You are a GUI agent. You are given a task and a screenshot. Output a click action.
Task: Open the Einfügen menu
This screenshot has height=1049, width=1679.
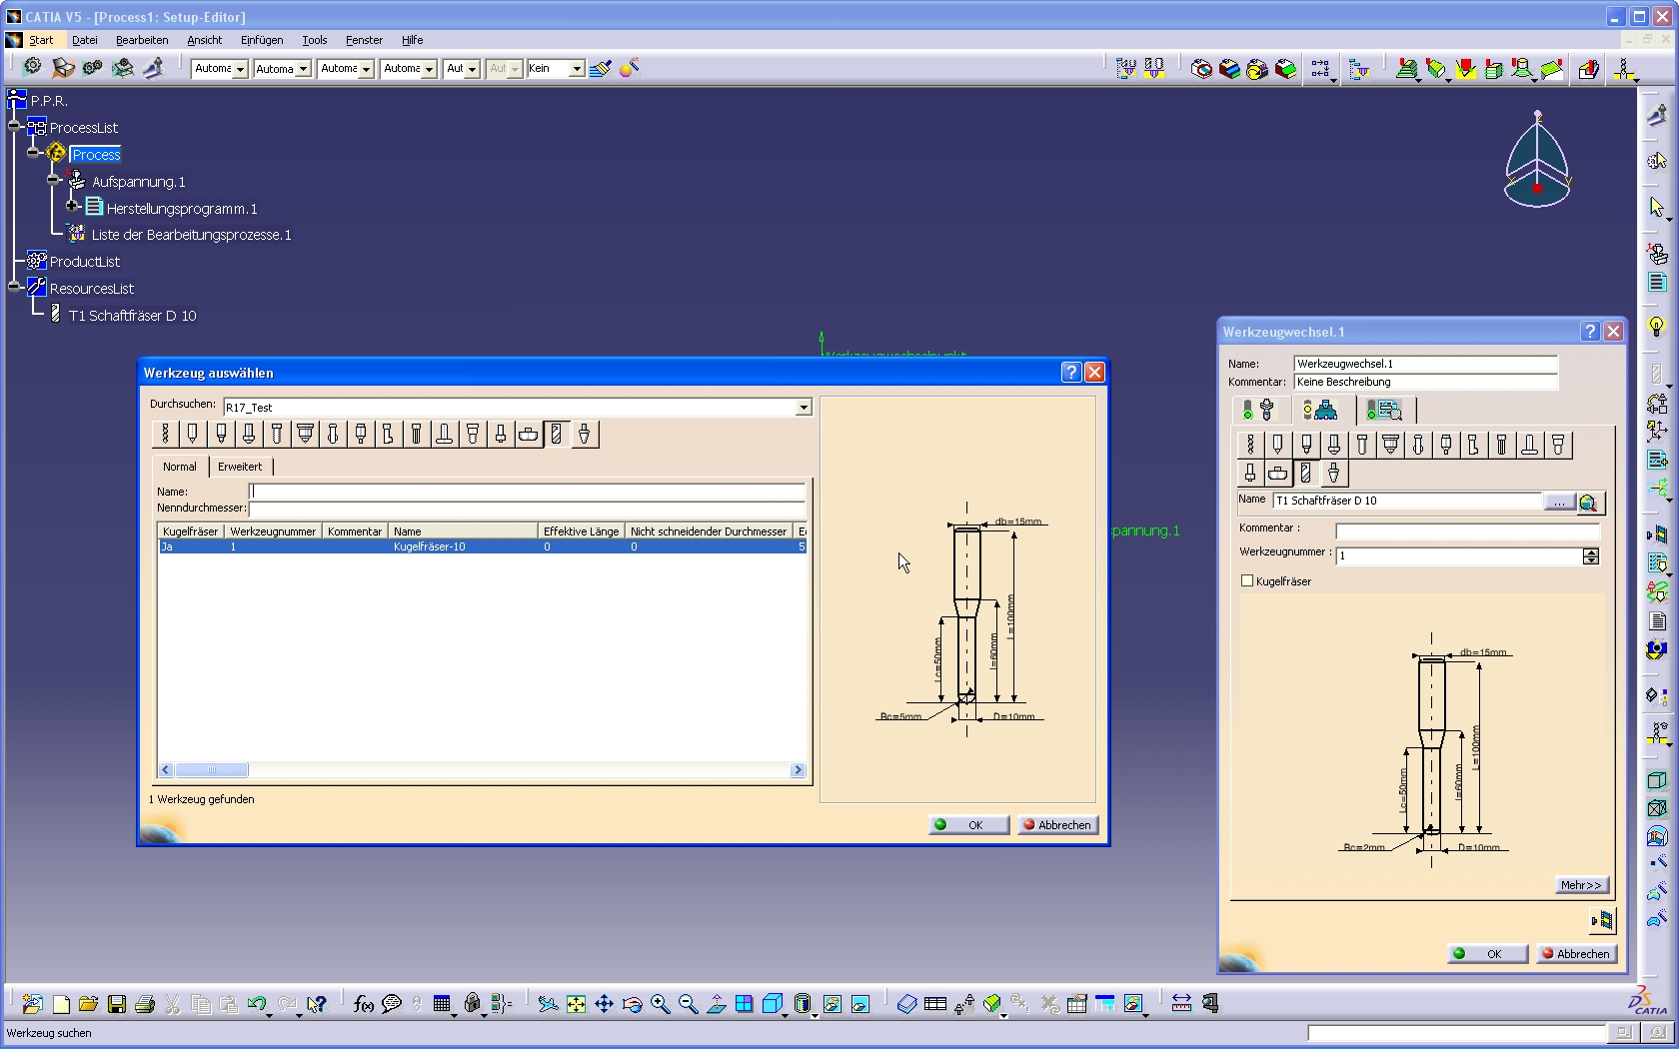coord(262,40)
